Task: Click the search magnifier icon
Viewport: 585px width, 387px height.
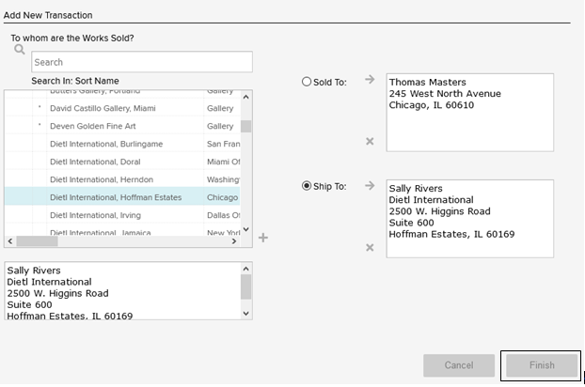Action: [19, 50]
